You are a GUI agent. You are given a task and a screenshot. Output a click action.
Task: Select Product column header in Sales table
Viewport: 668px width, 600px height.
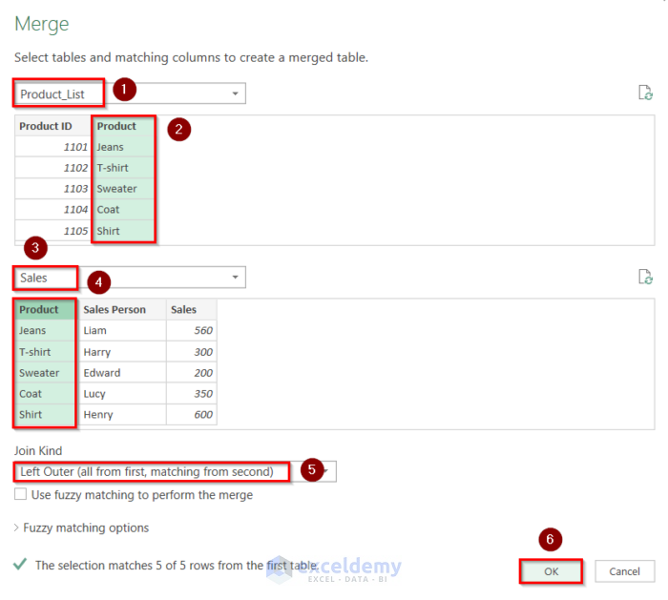coord(45,310)
